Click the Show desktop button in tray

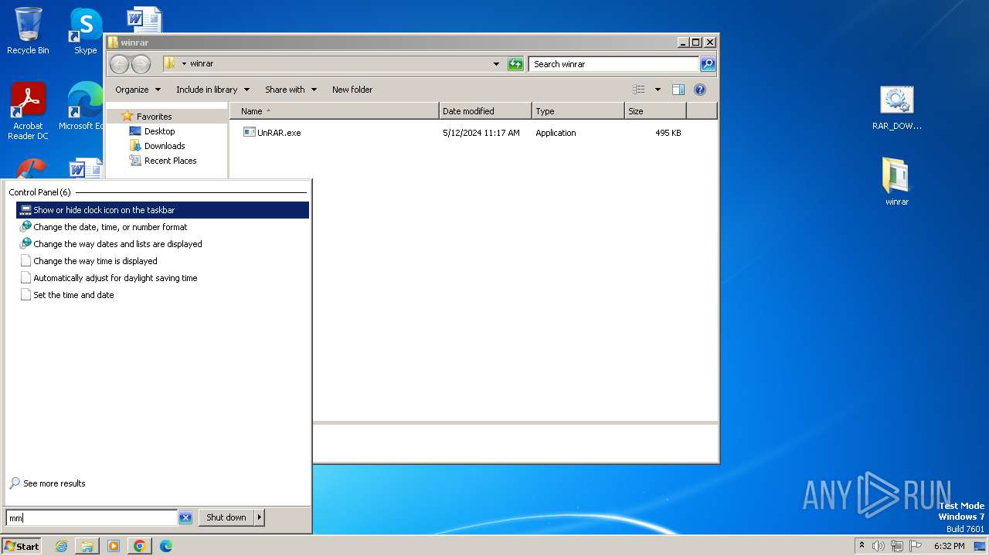pyautogui.click(x=980, y=546)
